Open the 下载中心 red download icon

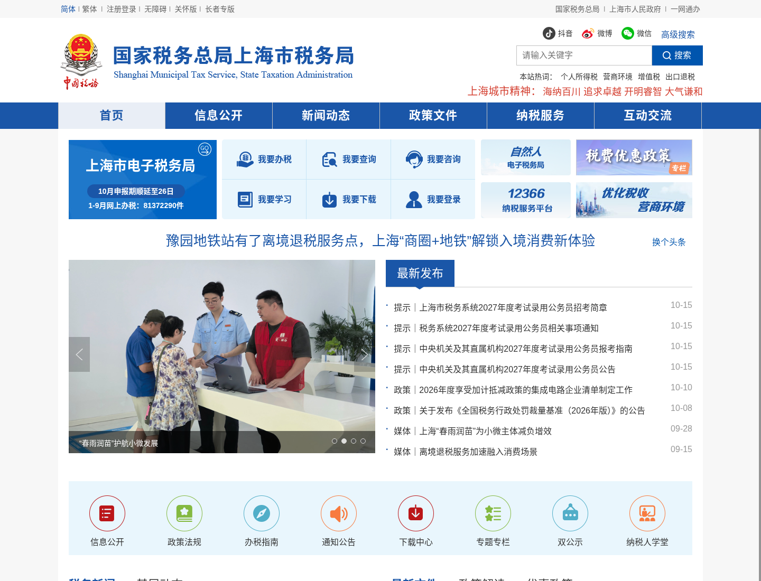click(416, 513)
